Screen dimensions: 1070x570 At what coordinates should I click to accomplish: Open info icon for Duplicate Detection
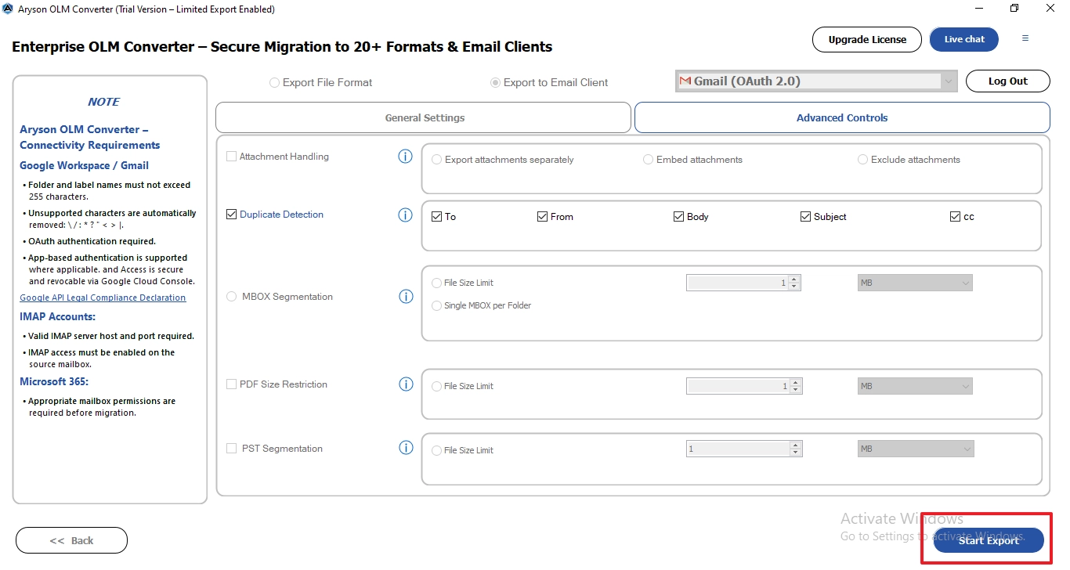pyautogui.click(x=405, y=215)
